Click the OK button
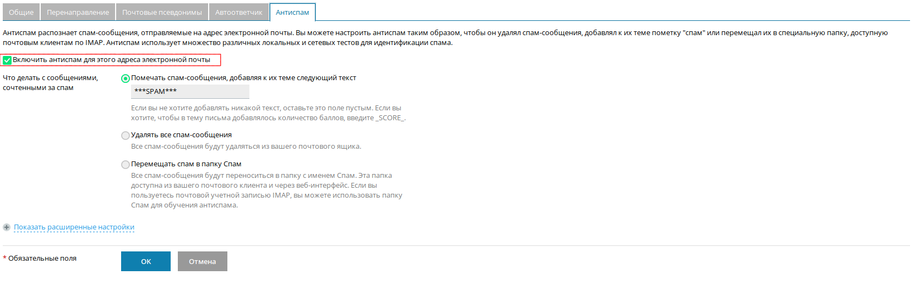This screenshot has height=286, width=915. tap(146, 261)
